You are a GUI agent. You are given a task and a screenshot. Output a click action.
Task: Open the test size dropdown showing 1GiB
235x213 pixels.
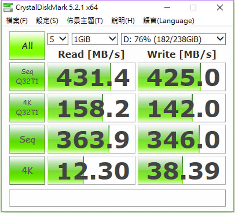coord(95,39)
